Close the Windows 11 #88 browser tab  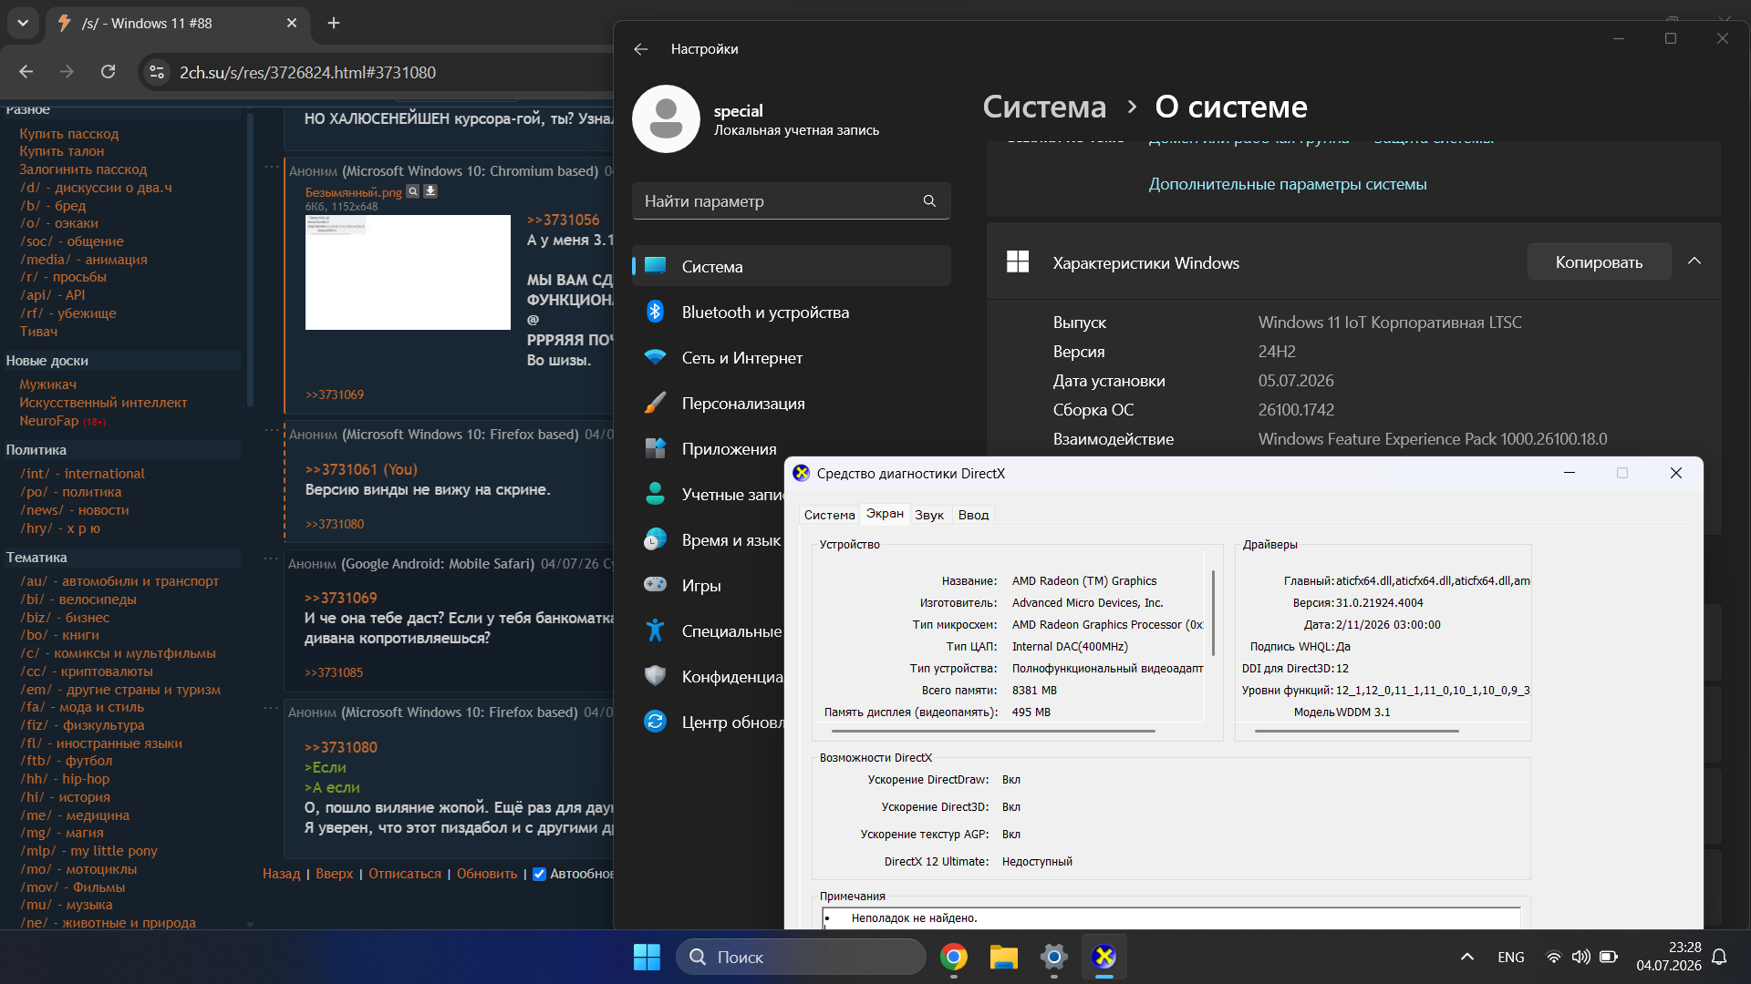click(x=292, y=23)
